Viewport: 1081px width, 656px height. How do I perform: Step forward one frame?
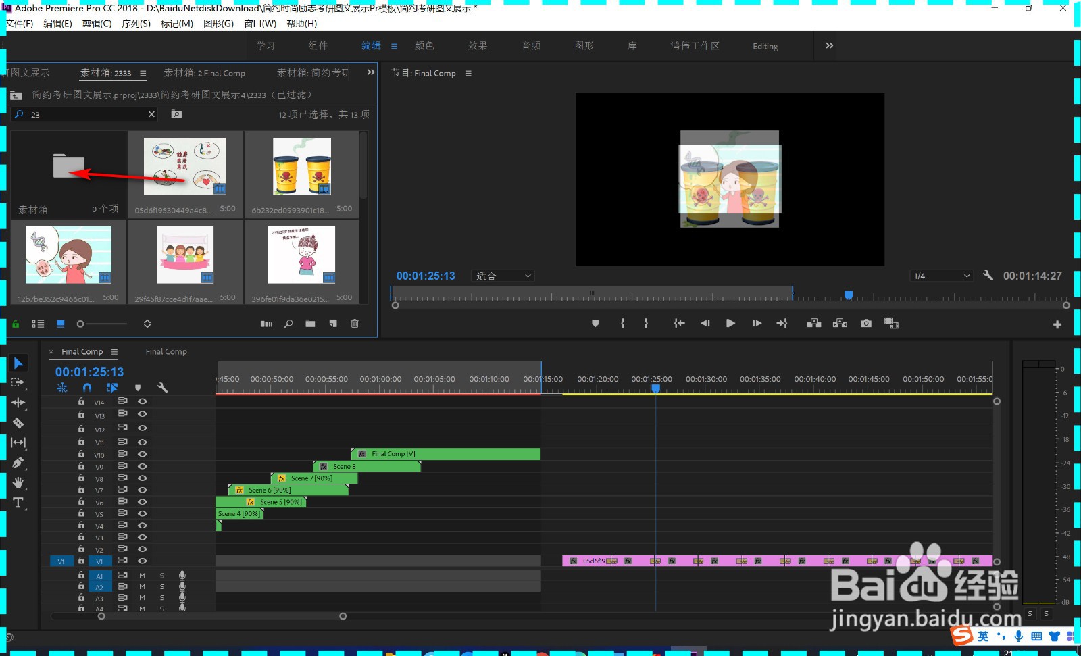[x=757, y=324]
